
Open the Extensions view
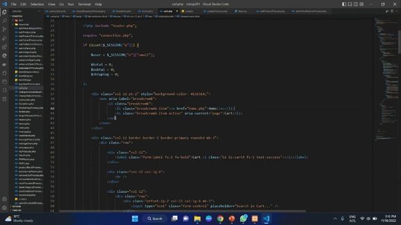4,47
